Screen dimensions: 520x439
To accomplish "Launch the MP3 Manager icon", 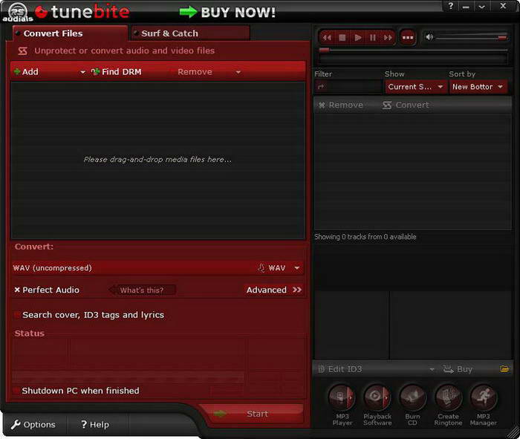I will tap(483, 398).
